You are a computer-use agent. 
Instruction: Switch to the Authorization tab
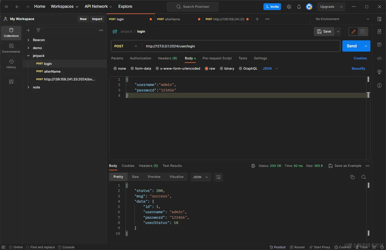pos(140,58)
